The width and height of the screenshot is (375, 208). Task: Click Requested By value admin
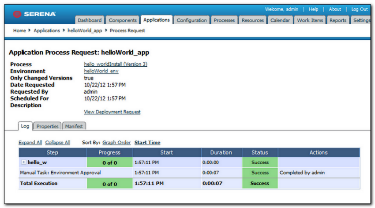tap(90, 92)
